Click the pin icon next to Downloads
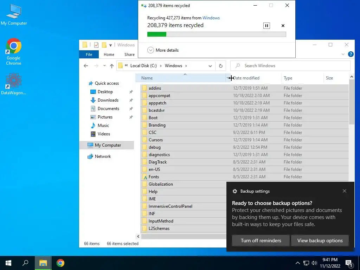 tap(131, 100)
